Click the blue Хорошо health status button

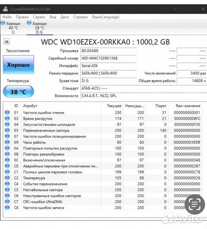[18, 64]
